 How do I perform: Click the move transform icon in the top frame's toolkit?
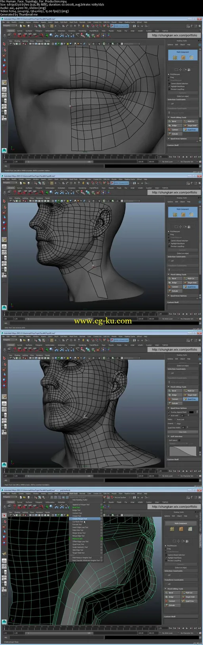(180, 70)
